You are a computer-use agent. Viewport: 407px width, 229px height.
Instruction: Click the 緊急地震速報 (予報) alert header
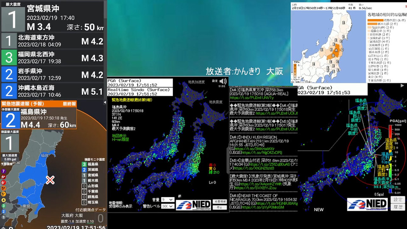coord(39,103)
